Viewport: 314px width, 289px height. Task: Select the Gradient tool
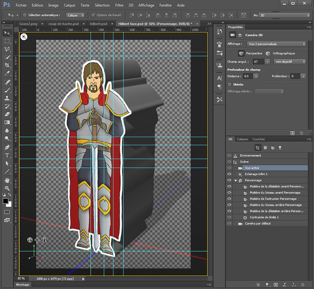[7, 122]
